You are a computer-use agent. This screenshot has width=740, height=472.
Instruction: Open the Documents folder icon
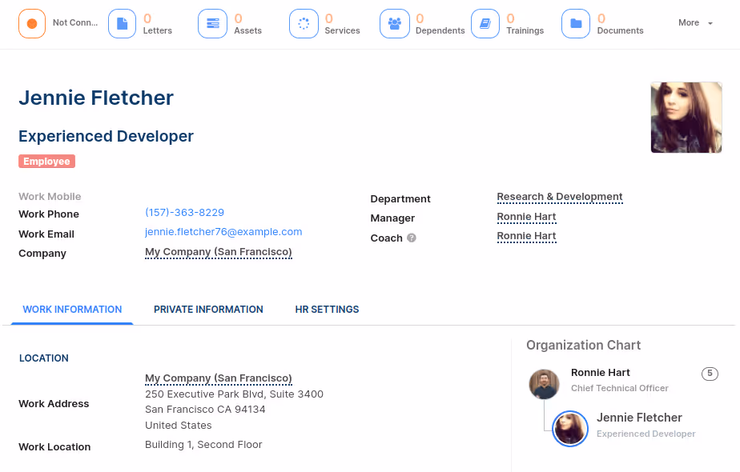(x=576, y=22)
